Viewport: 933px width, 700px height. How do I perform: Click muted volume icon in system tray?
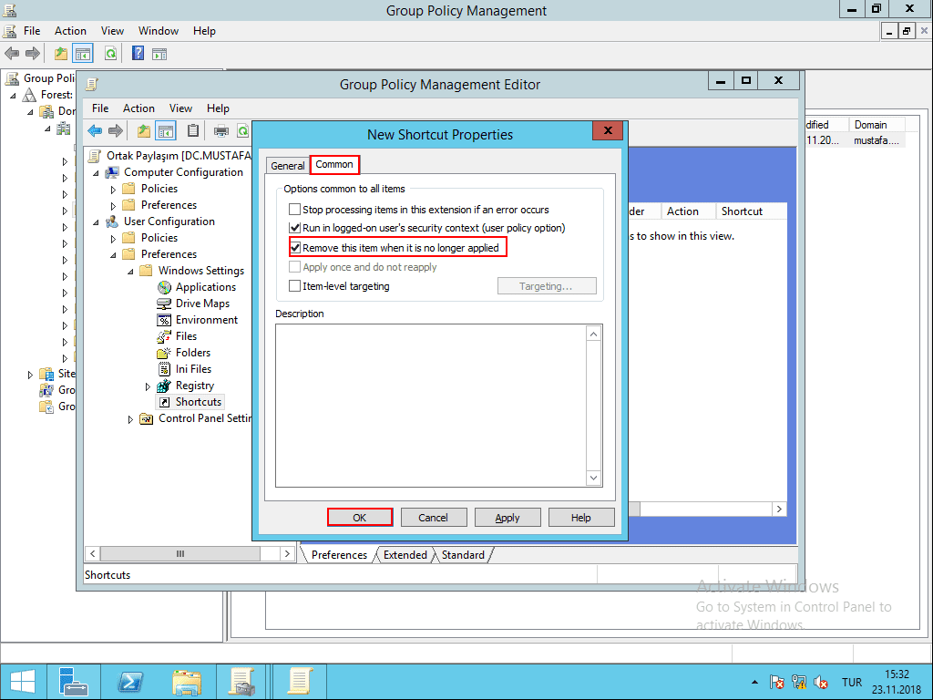821,682
